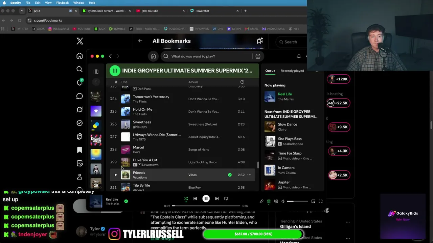Skip to next track in Spotify
The height and width of the screenshot is (243, 433).
(x=217, y=199)
